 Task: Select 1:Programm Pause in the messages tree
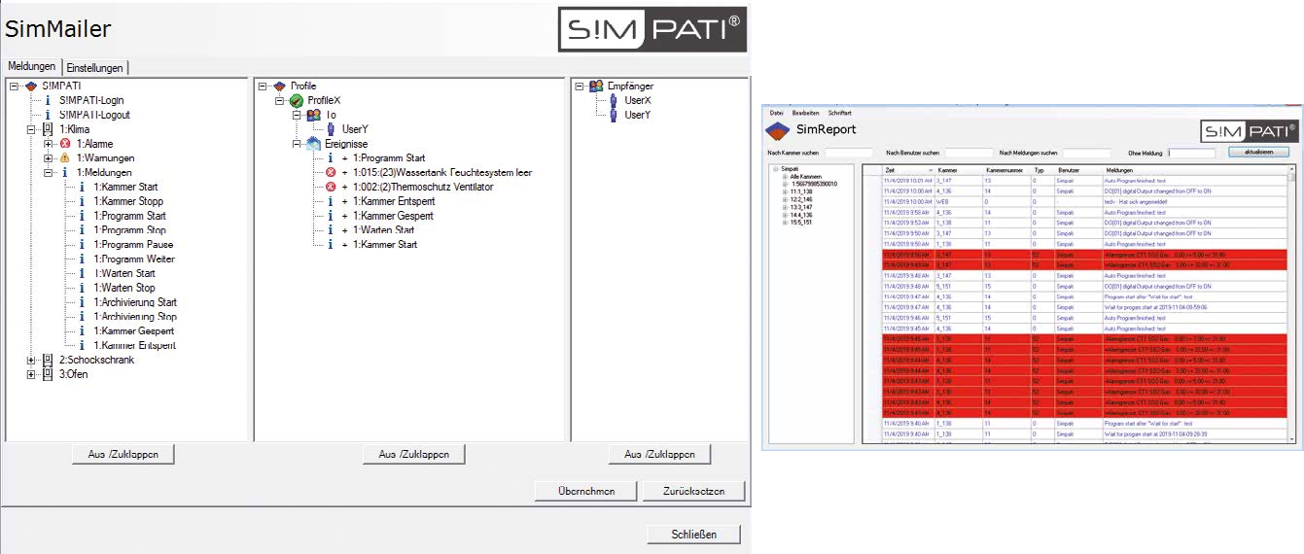click(133, 245)
